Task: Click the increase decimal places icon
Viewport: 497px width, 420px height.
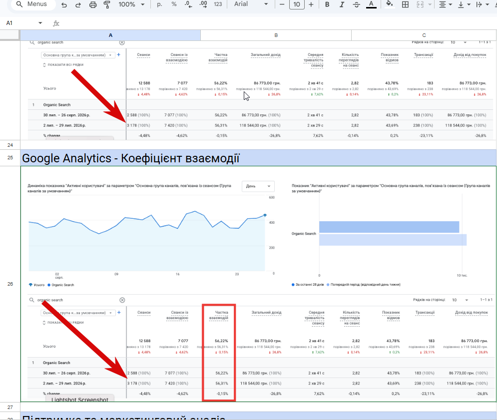Action: [x=203, y=4]
